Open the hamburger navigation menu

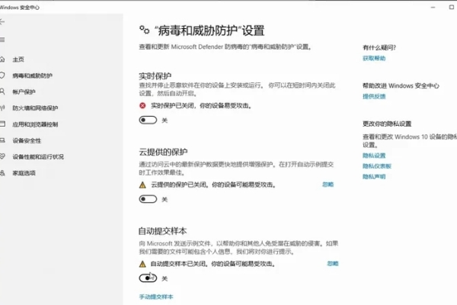[2, 40]
